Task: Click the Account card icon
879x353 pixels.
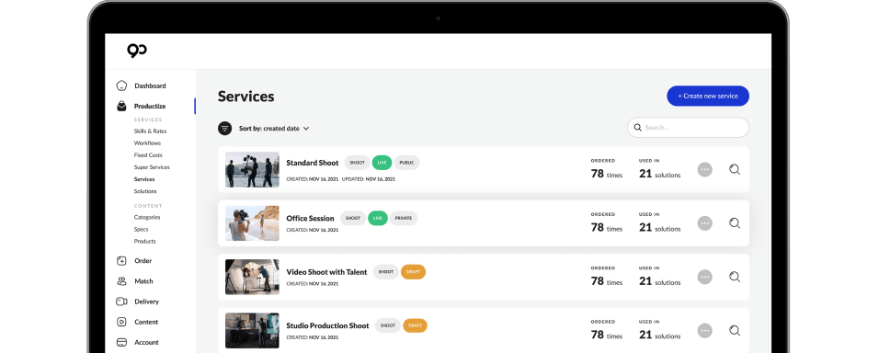Action: (121, 342)
